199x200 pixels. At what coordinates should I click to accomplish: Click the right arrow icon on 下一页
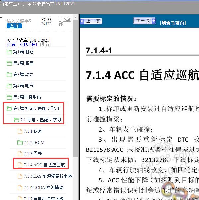point(154,21)
